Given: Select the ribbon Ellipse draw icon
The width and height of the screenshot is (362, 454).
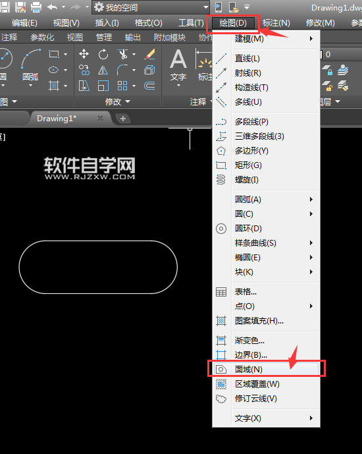Looking at the screenshot, I should (x=54, y=70).
